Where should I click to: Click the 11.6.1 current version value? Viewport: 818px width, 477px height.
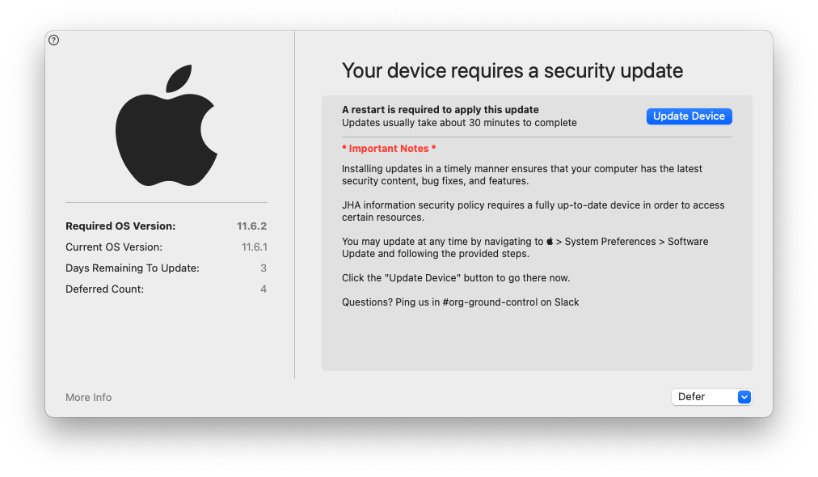(254, 247)
